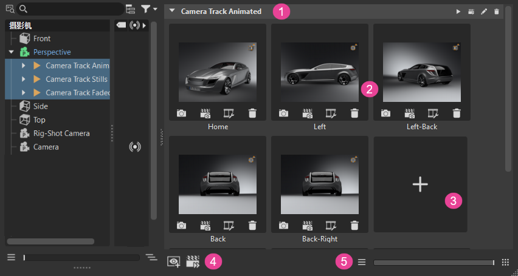Click the tag column header icon
Screen dimensions: 518x276
click(x=121, y=25)
